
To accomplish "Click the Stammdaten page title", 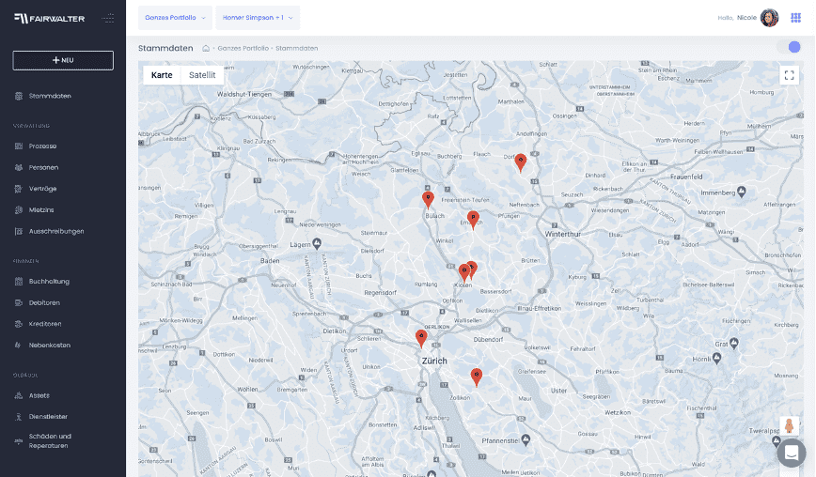I will pos(165,48).
